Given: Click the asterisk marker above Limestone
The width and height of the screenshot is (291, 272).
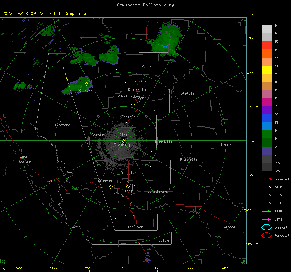Looking at the screenshot, I should click(61, 122).
